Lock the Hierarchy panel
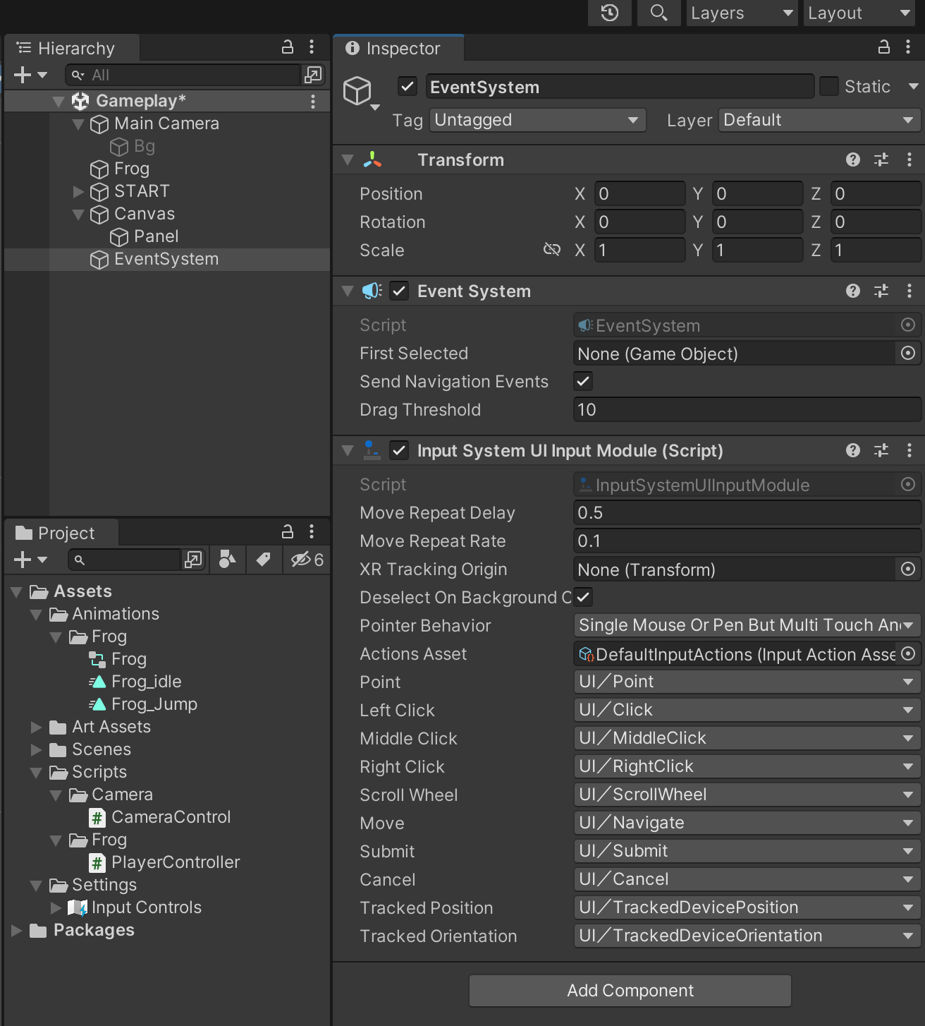Image resolution: width=925 pixels, height=1026 pixels. 288,47
